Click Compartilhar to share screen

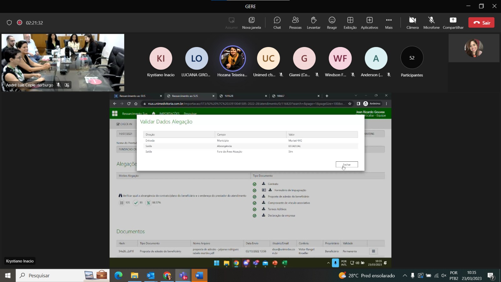click(x=453, y=23)
